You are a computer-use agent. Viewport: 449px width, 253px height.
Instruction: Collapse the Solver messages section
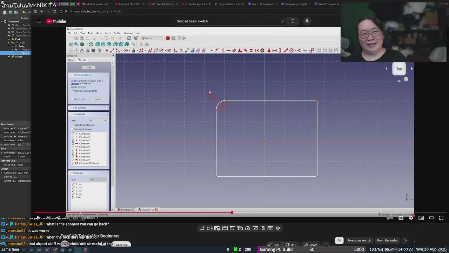click(107, 75)
